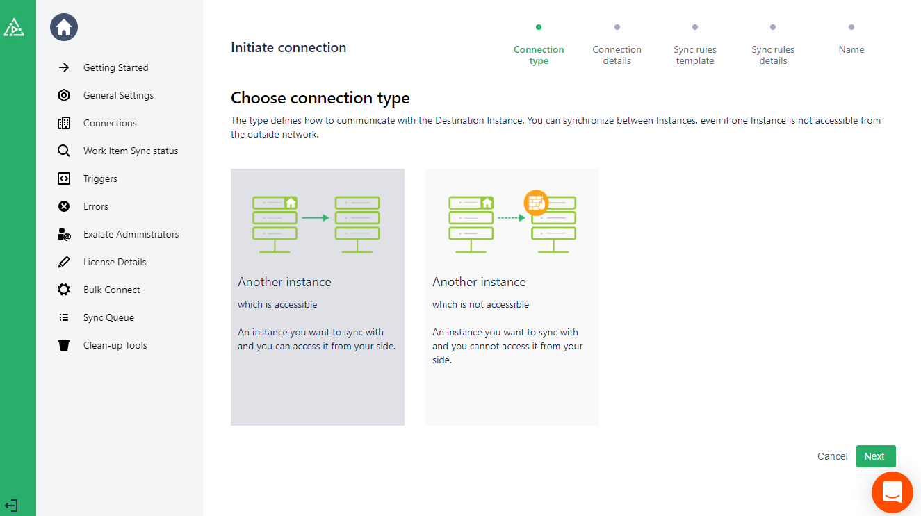Click the General Settings hexagon icon
Image resolution: width=921 pixels, height=516 pixels.
click(x=64, y=95)
